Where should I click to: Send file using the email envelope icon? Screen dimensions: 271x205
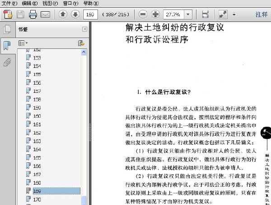(x=45, y=14)
